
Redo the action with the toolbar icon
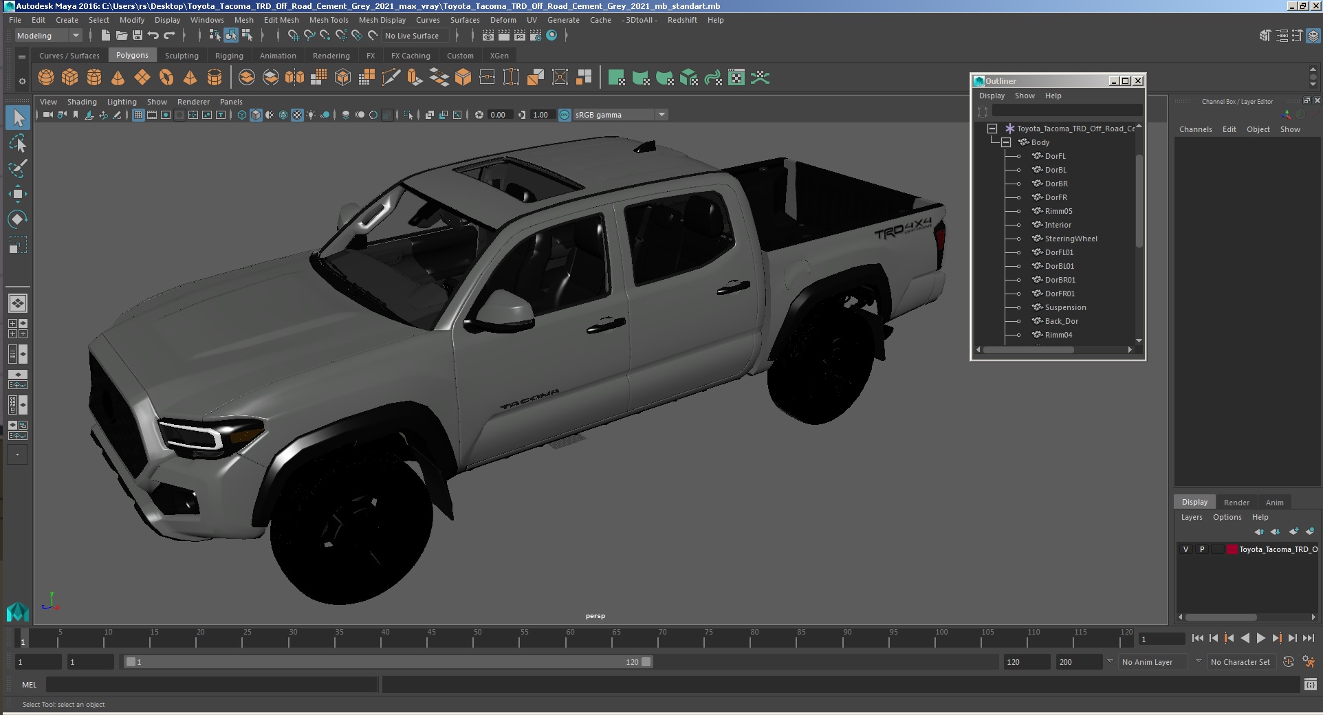169,35
